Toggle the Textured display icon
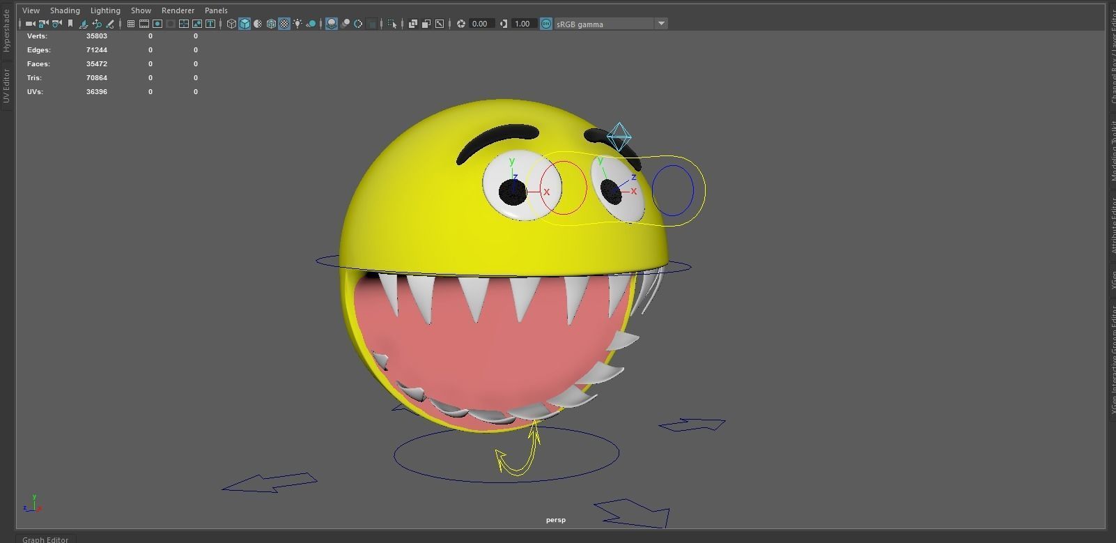Image resolution: width=1116 pixels, height=543 pixels. (284, 24)
